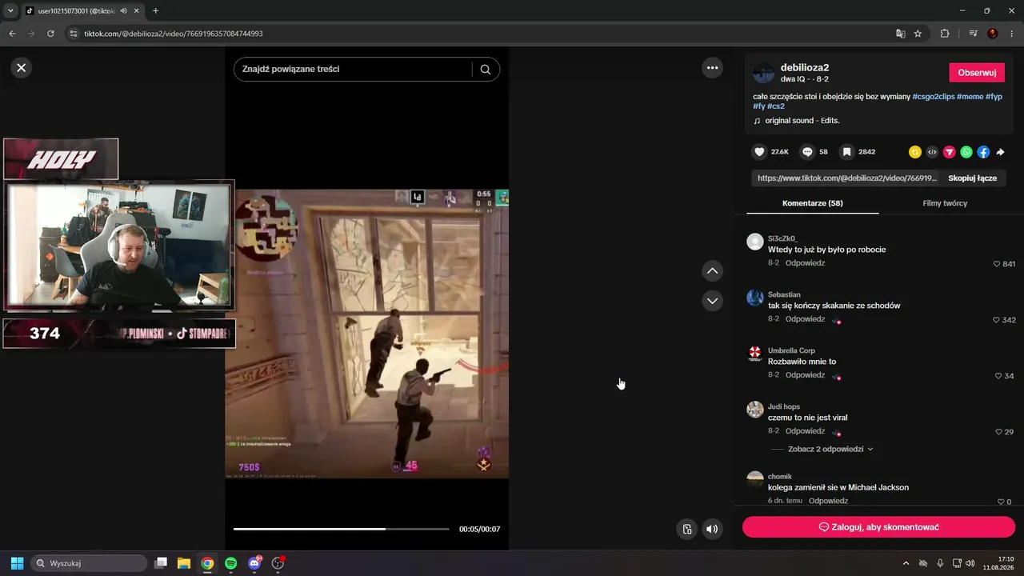The image size is (1024, 576).
Task: Mute the video with the speaker icon
Action: click(x=712, y=529)
